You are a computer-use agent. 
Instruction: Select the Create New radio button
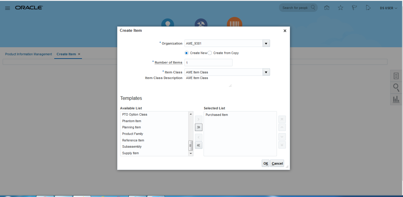(187, 53)
